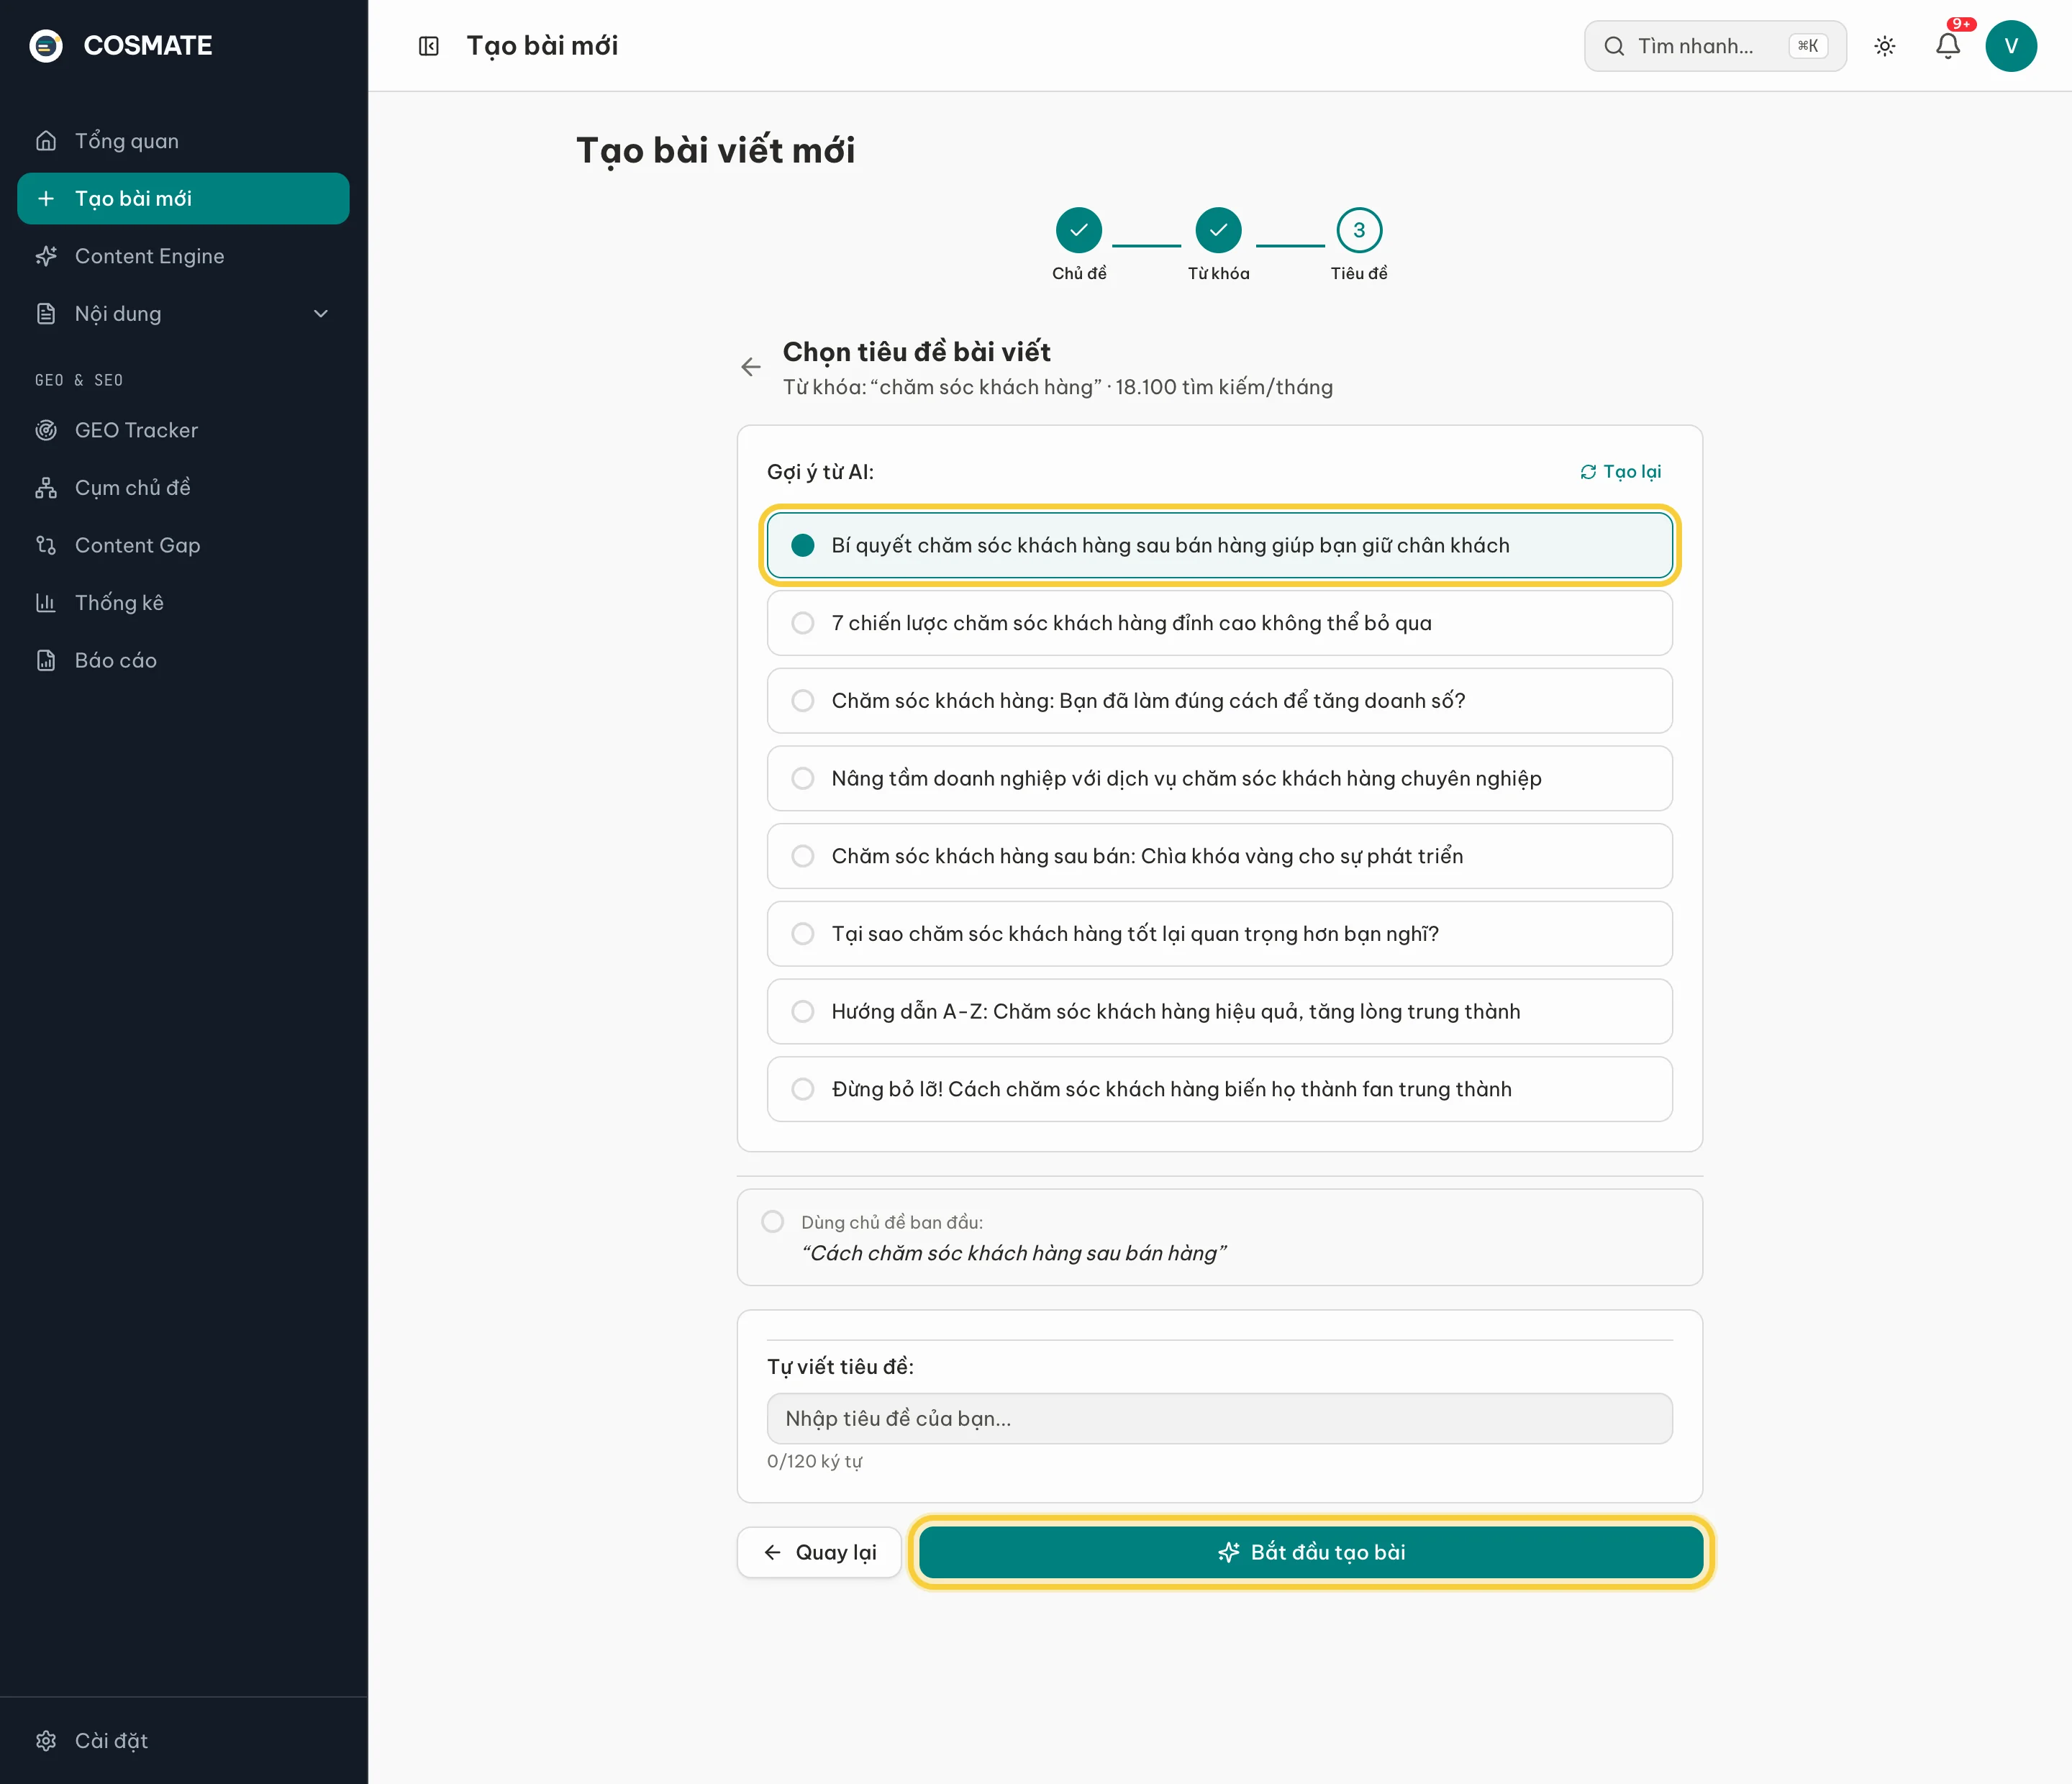Click the plus icon on Tạo bài mới
2072x1784 pixels.
46,199
